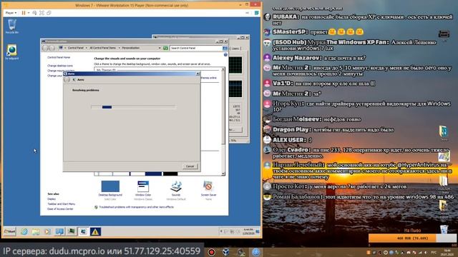Click Change desktop icons link
Viewport: 458px width, 257px height.
(60, 66)
